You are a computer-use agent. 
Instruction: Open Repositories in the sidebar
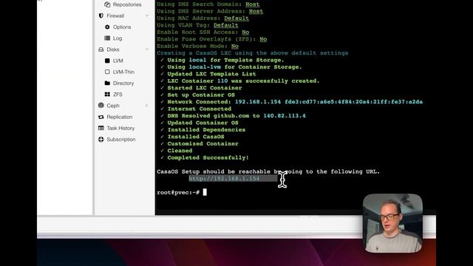(x=127, y=4)
